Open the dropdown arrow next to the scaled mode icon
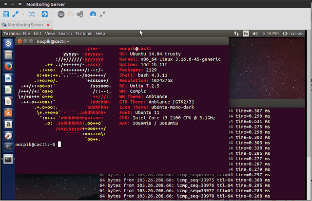 pos(53,14)
